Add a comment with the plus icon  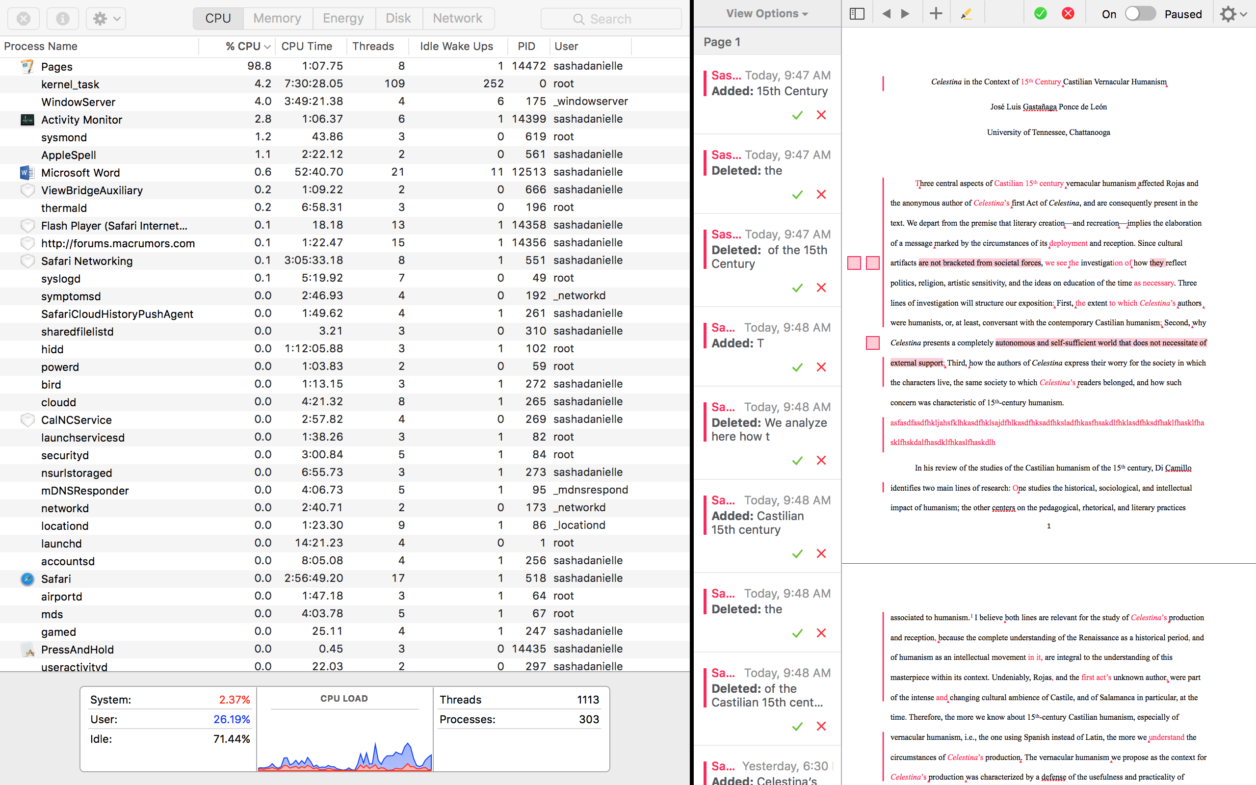point(936,14)
